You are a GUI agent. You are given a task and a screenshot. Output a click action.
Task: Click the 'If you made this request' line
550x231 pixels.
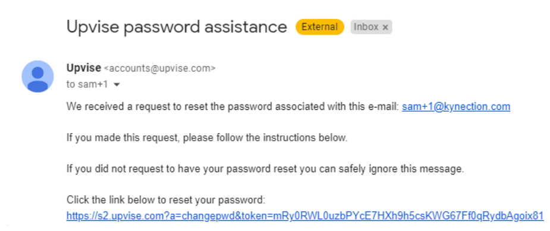pos(207,138)
